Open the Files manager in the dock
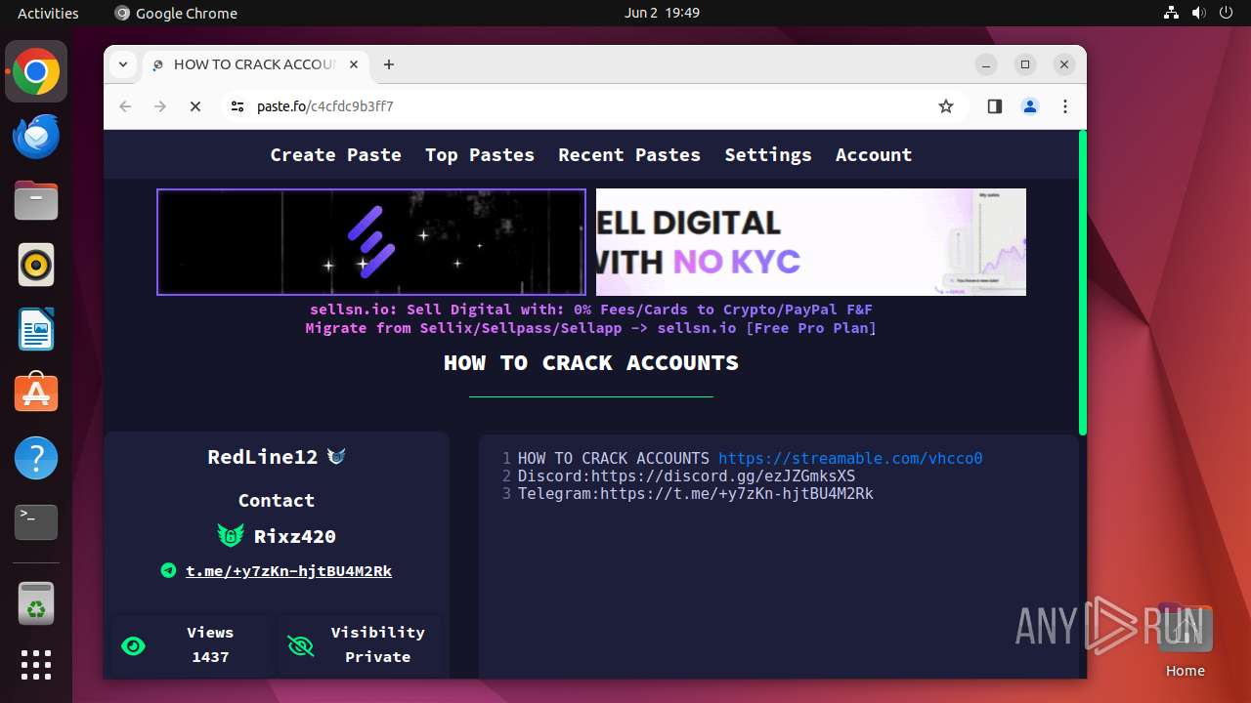 [x=36, y=200]
